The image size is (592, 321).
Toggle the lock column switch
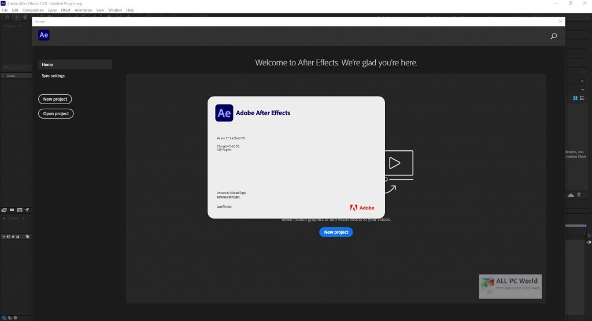coord(18,237)
